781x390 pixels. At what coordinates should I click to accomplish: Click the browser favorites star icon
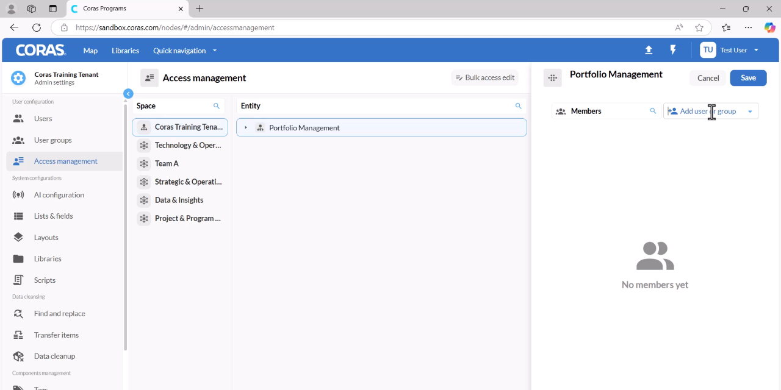tap(699, 27)
